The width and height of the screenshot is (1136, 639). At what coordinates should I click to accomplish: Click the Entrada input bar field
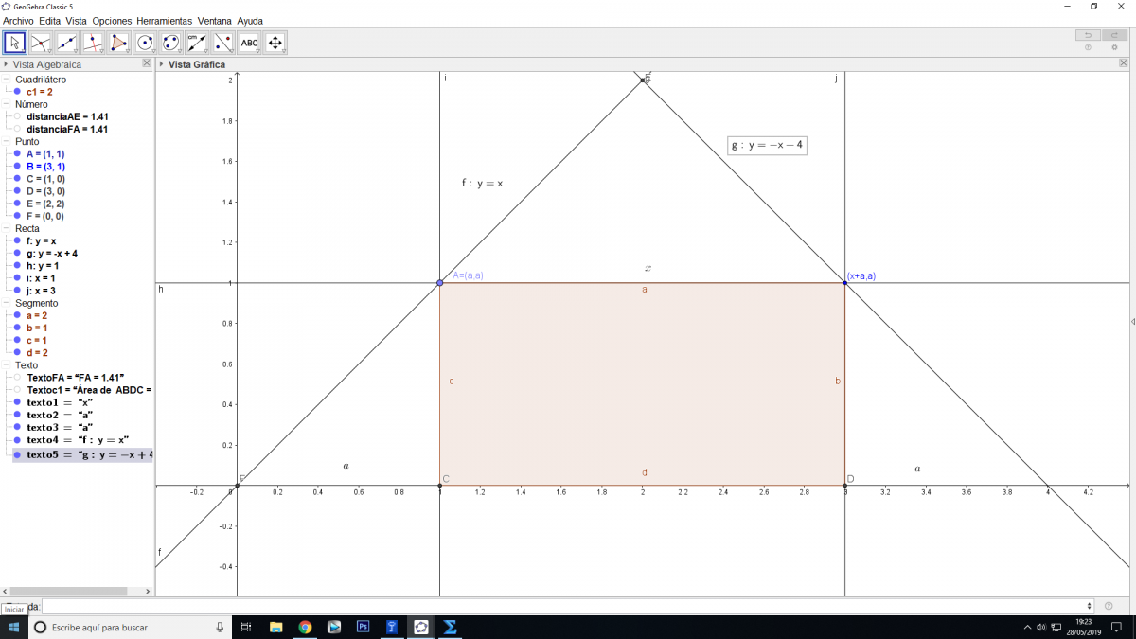[x=566, y=606]
